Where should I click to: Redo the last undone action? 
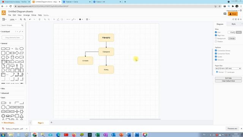point(34,19)
